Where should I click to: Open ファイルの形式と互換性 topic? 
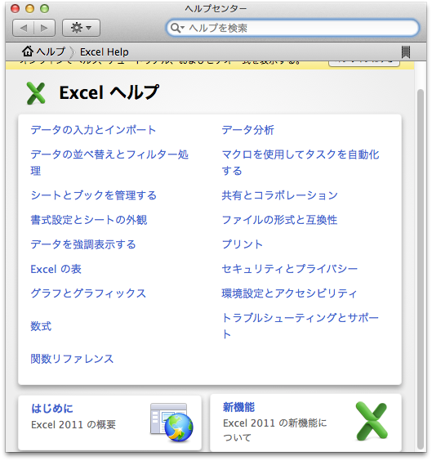(279, 220)
